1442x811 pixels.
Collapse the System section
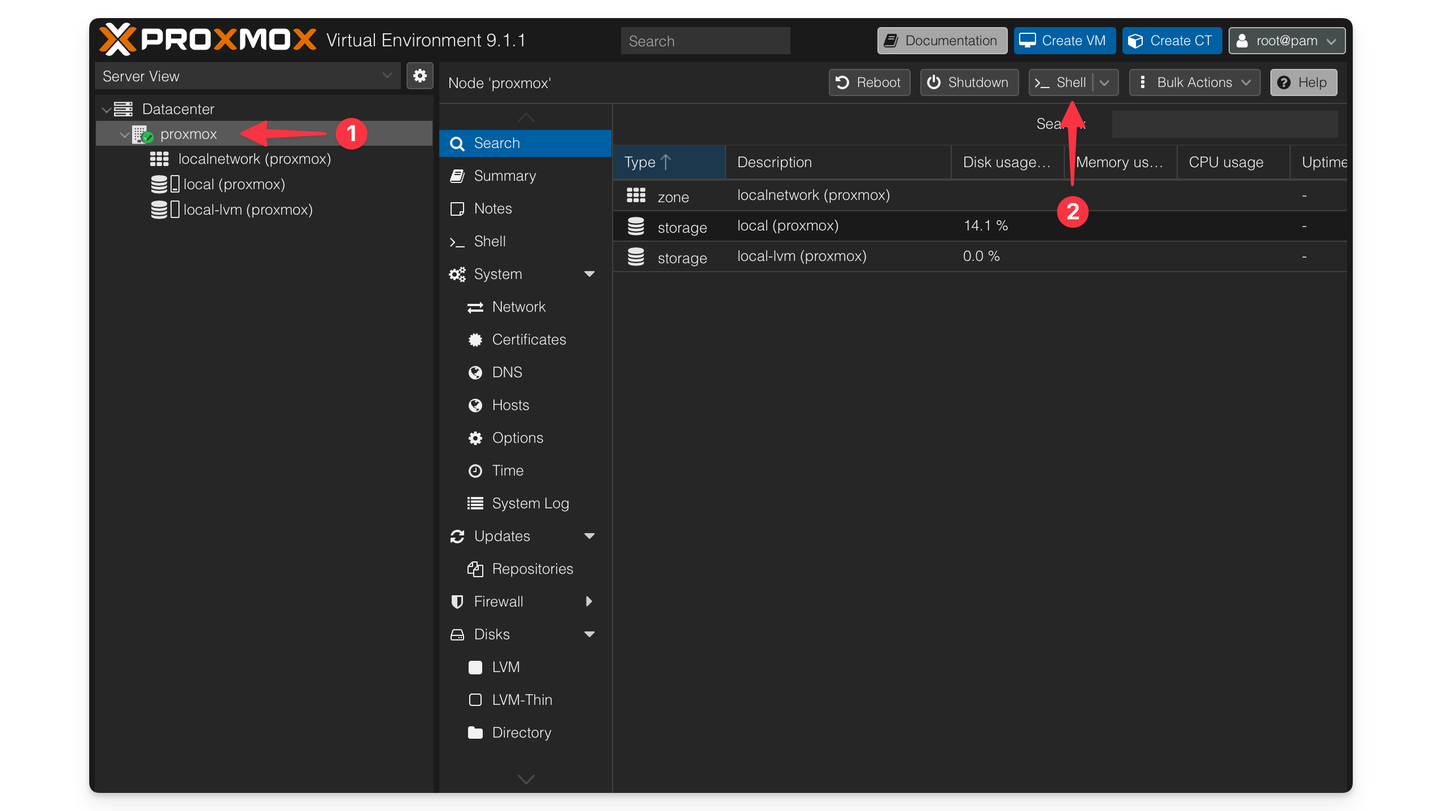pos(590,274)
